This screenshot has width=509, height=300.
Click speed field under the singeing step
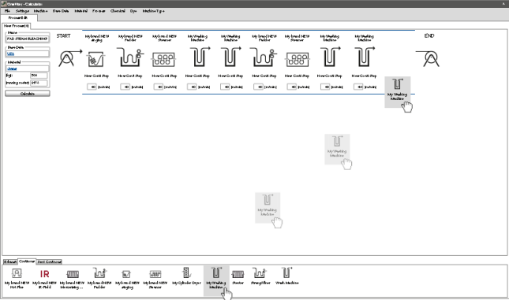[92, 87]
